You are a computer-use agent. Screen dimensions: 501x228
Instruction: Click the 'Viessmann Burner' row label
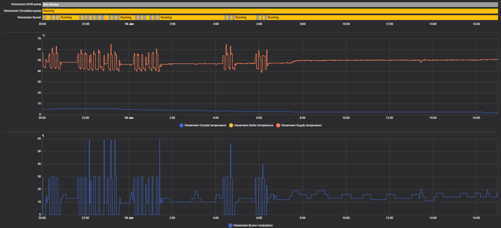[29, 17]
